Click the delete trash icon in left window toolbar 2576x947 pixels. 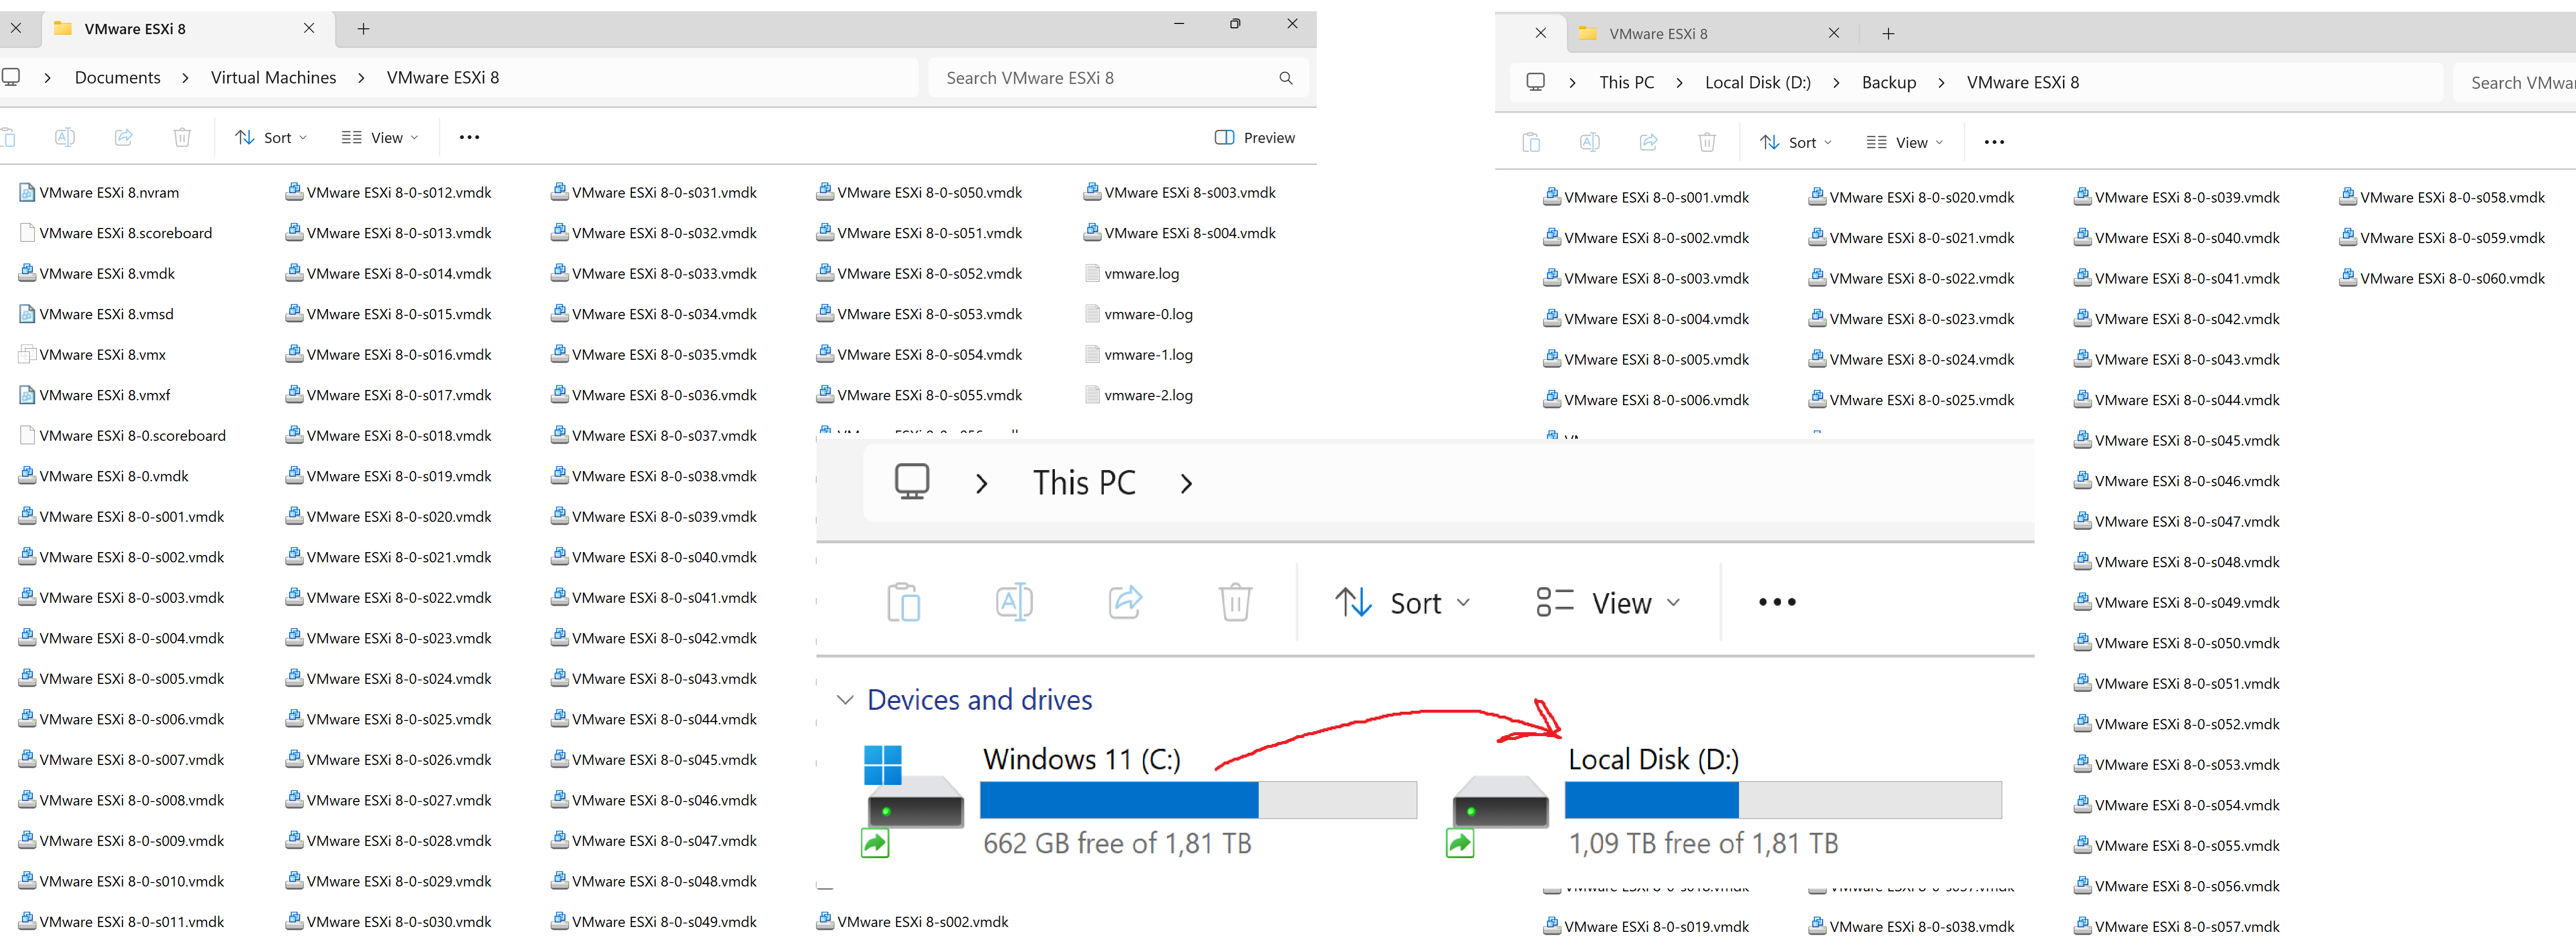tap(182, 137)
